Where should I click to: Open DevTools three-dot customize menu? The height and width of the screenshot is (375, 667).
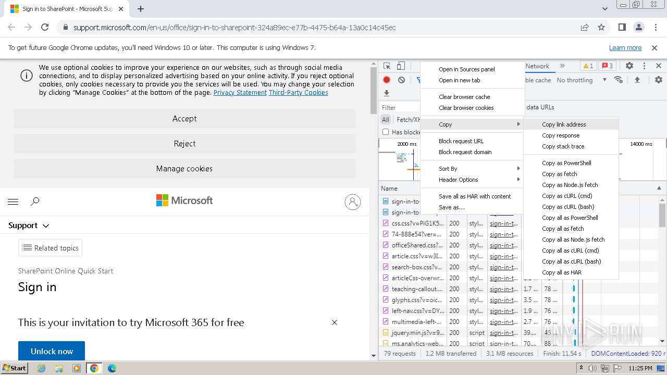tap(644, 66)
